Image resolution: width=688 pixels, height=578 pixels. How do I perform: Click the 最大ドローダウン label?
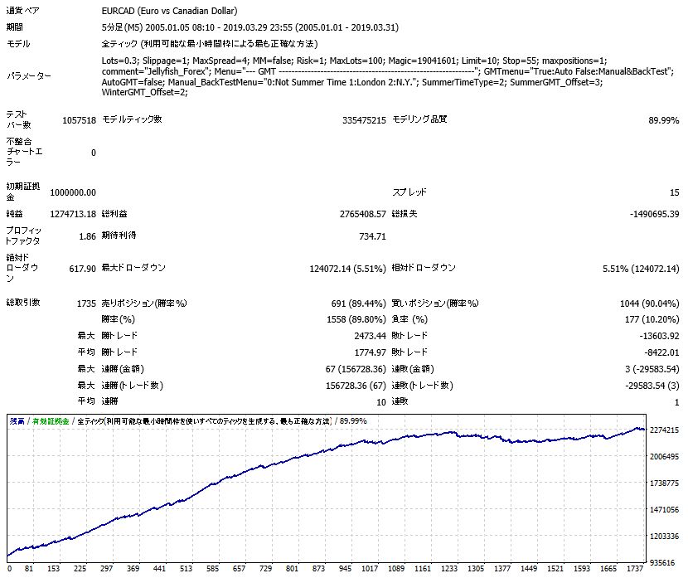133,267
